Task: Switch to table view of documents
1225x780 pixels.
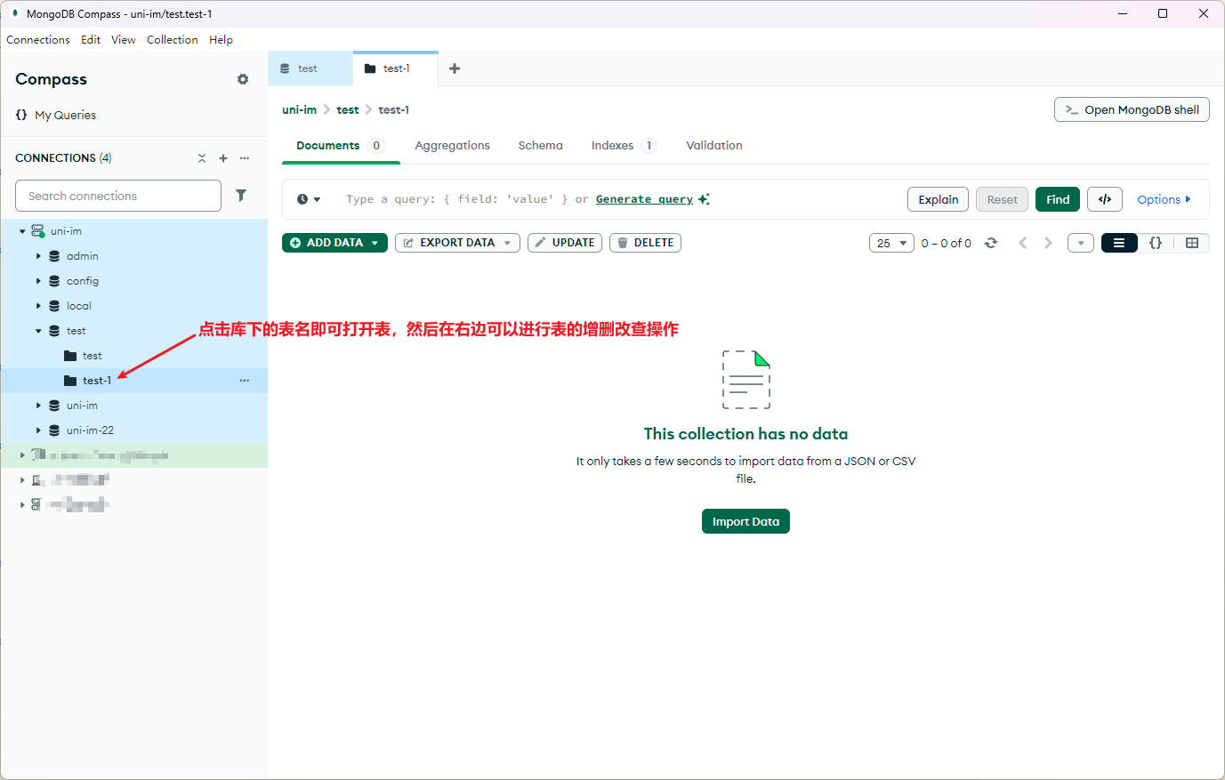Action: [x=1192, y=243]
